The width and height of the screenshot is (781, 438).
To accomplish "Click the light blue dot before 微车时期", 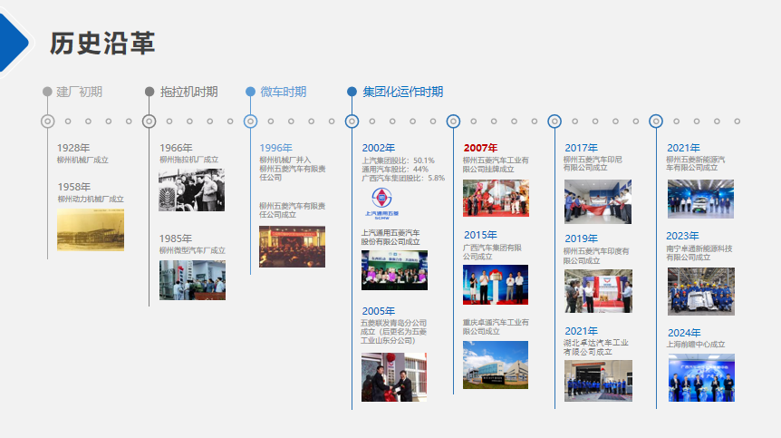I will (251, 92).
